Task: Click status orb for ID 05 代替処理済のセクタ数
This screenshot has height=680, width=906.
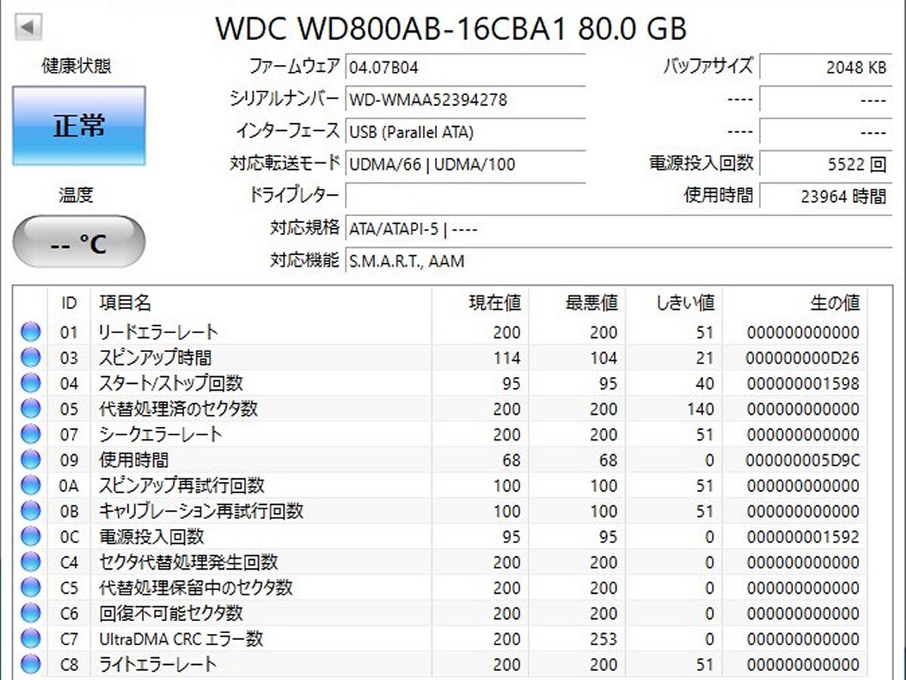Action: point(30,409)
